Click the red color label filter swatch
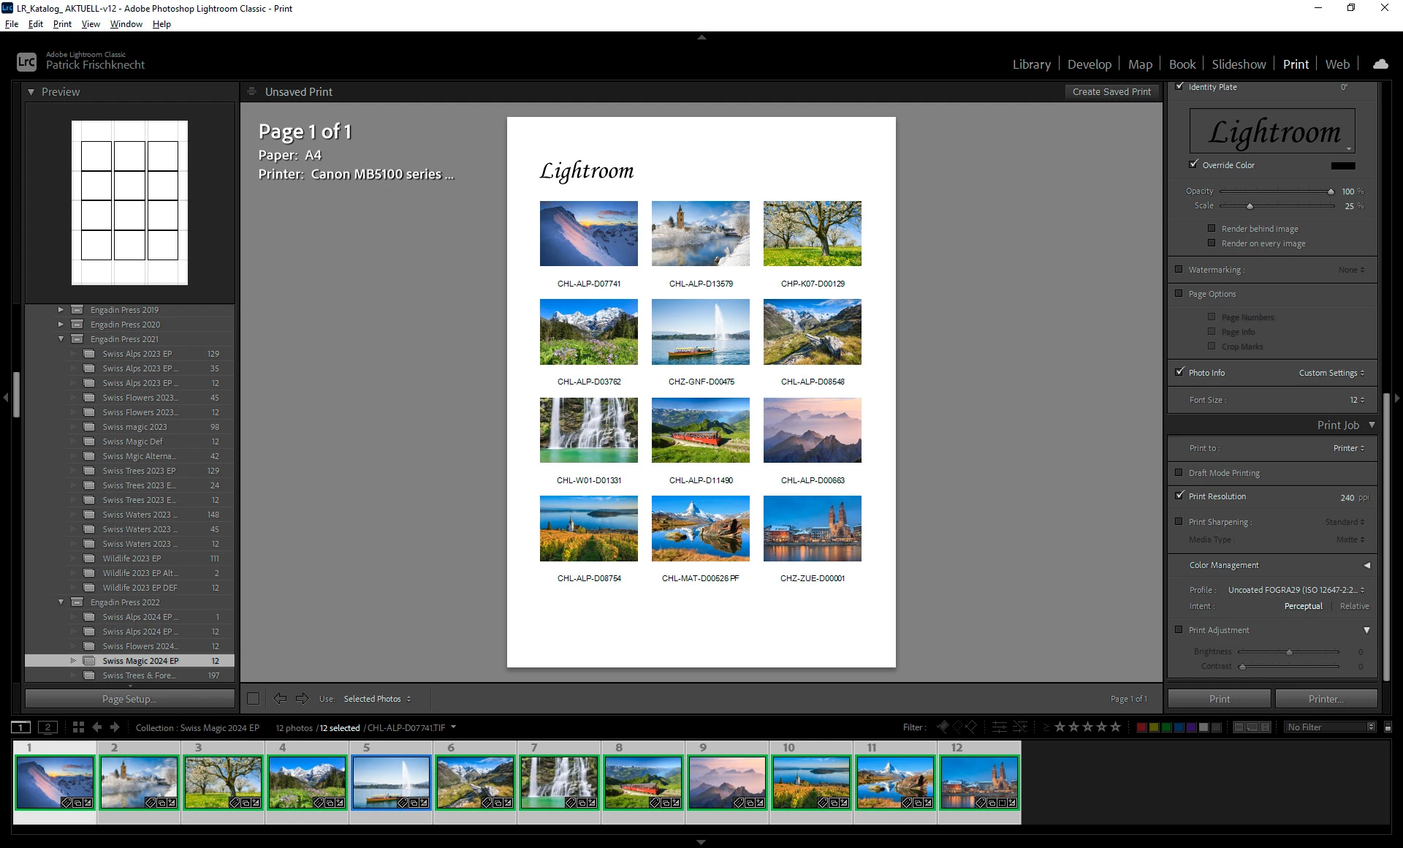 point(1141,727)
